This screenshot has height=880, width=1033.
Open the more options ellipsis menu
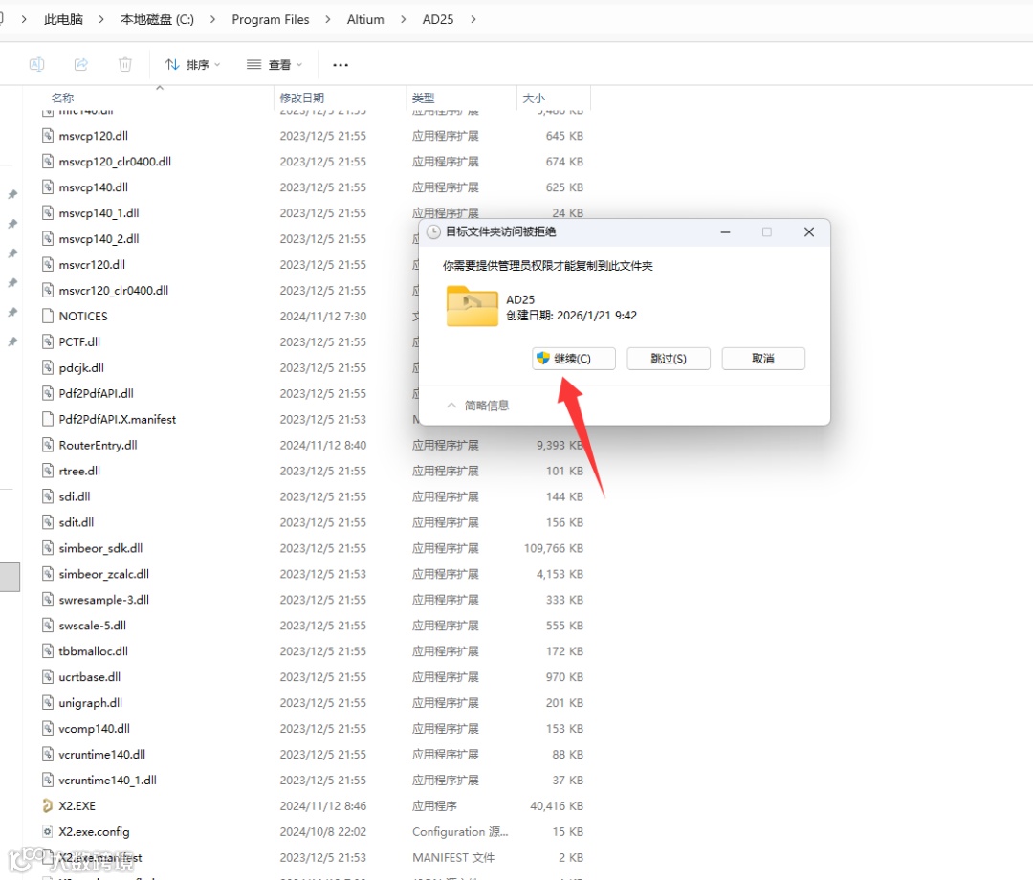341,64
